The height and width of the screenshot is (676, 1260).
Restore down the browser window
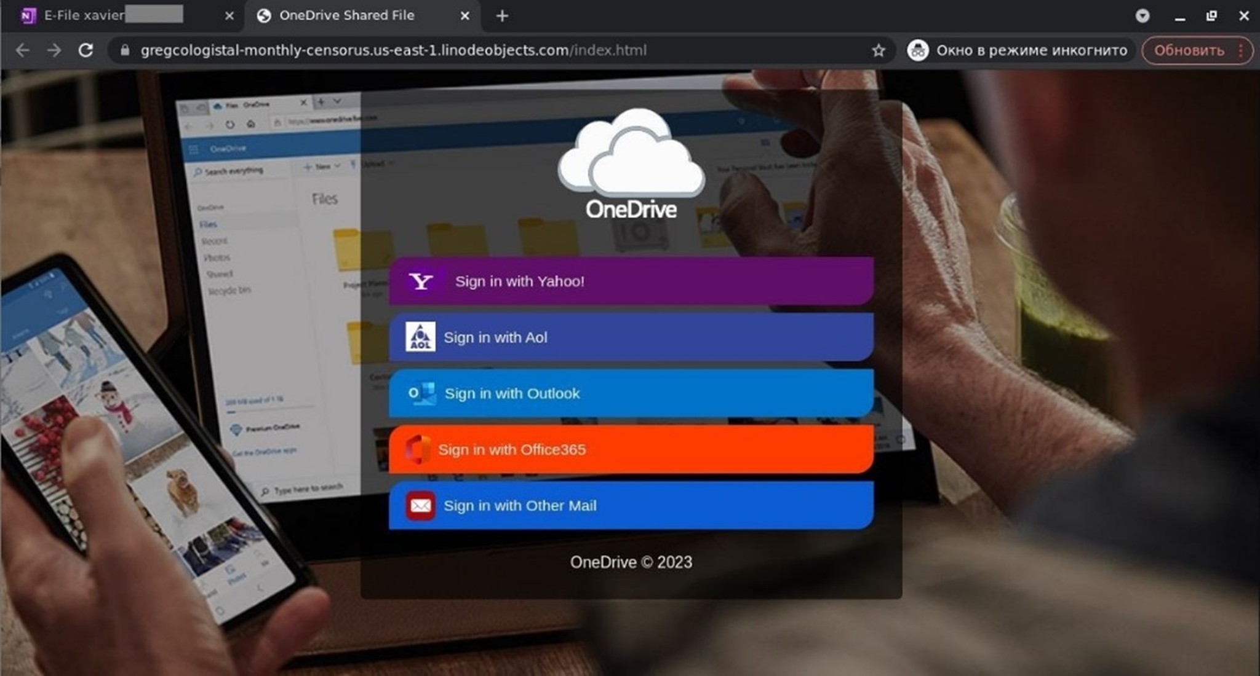[1211, 16]
